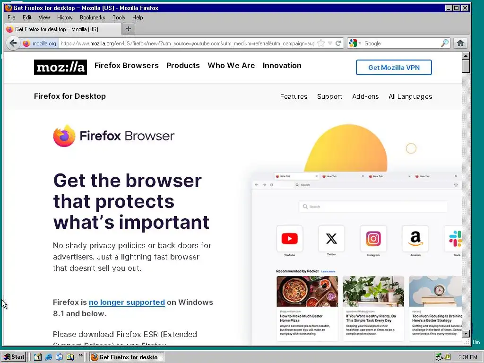
Task: Click in the URL address field
Action: (187, 43)
